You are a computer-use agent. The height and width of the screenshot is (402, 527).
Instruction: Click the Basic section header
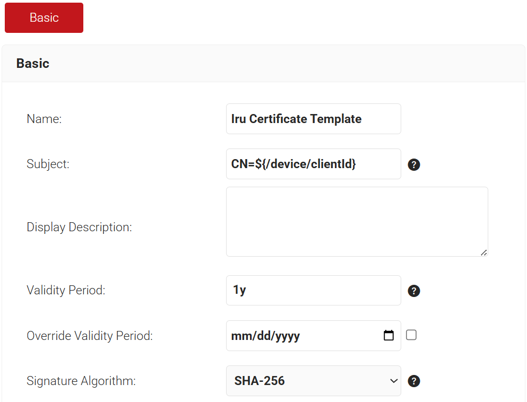pos(32,64)
